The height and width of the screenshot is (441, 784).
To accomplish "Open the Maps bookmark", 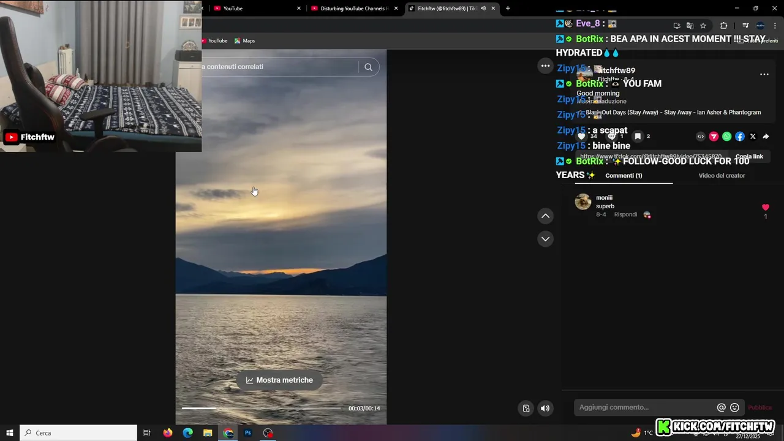I will 244,41.
